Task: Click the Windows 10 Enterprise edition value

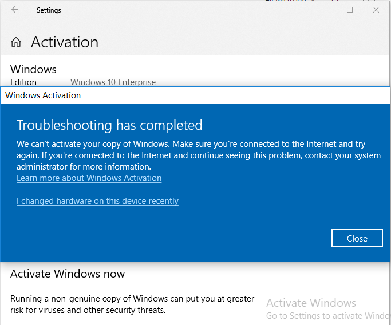Action: pos(113,82)
